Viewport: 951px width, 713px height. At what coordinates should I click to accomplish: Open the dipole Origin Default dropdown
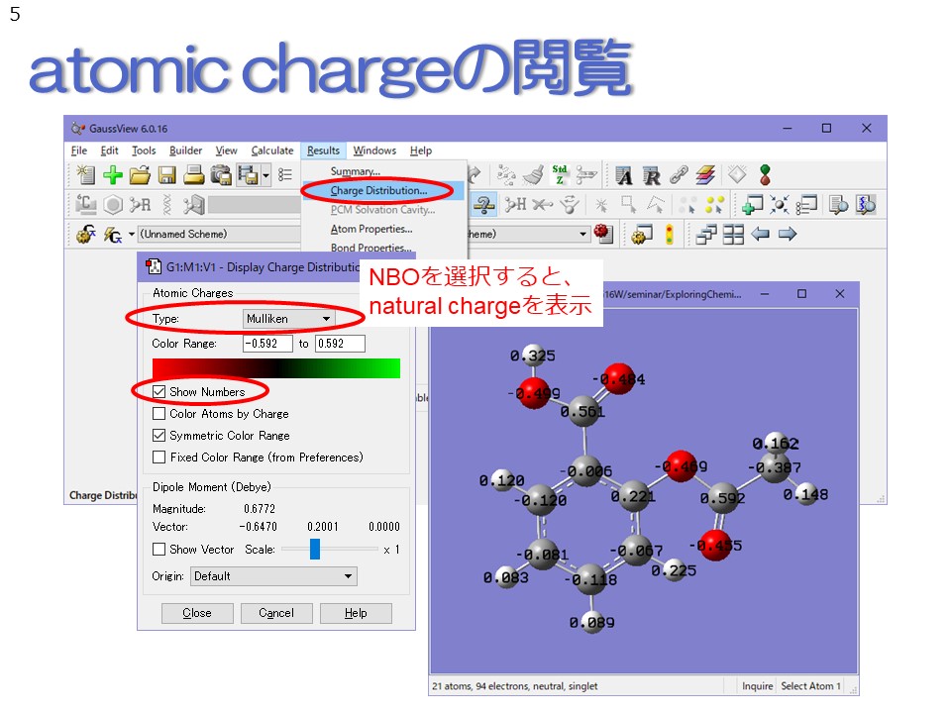click(273, 576)
